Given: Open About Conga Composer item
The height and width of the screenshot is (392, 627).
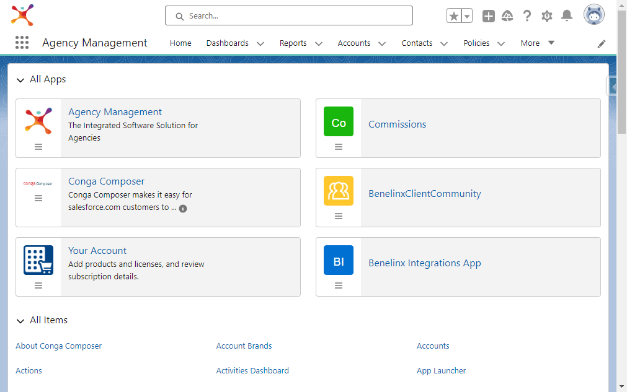Looking at the screenshot, I should 59,346.
